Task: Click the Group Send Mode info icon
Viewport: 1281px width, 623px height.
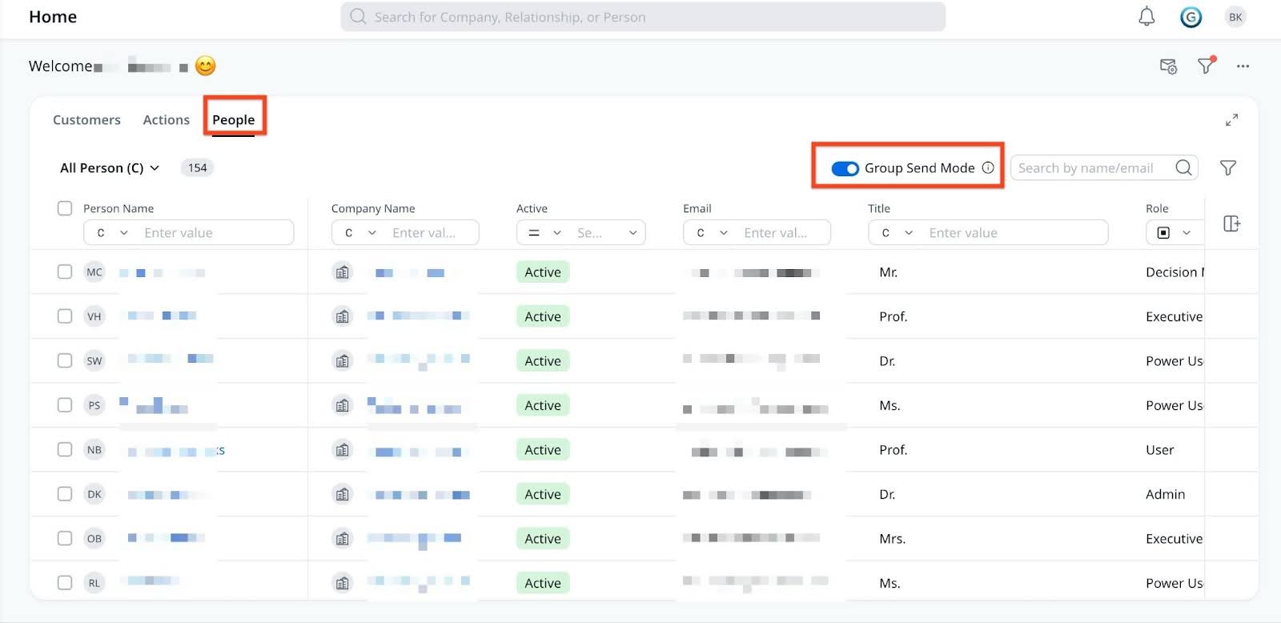Action: pyautogui.click(x=988, y=167)
